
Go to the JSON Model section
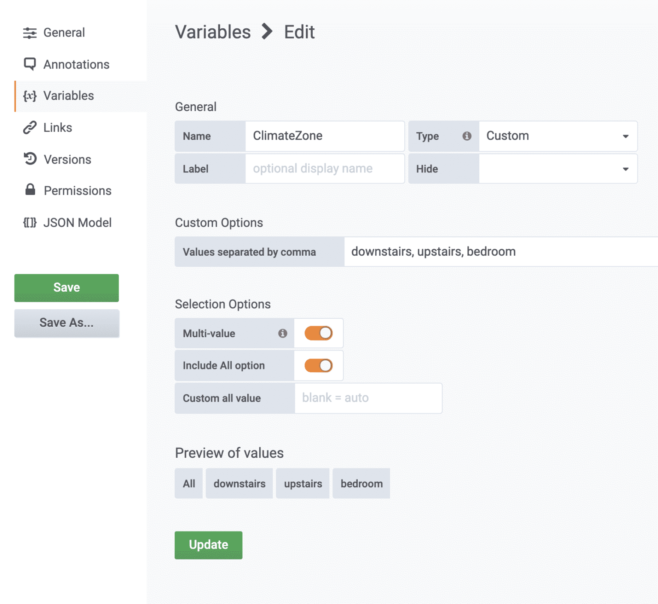click(77, 223)
